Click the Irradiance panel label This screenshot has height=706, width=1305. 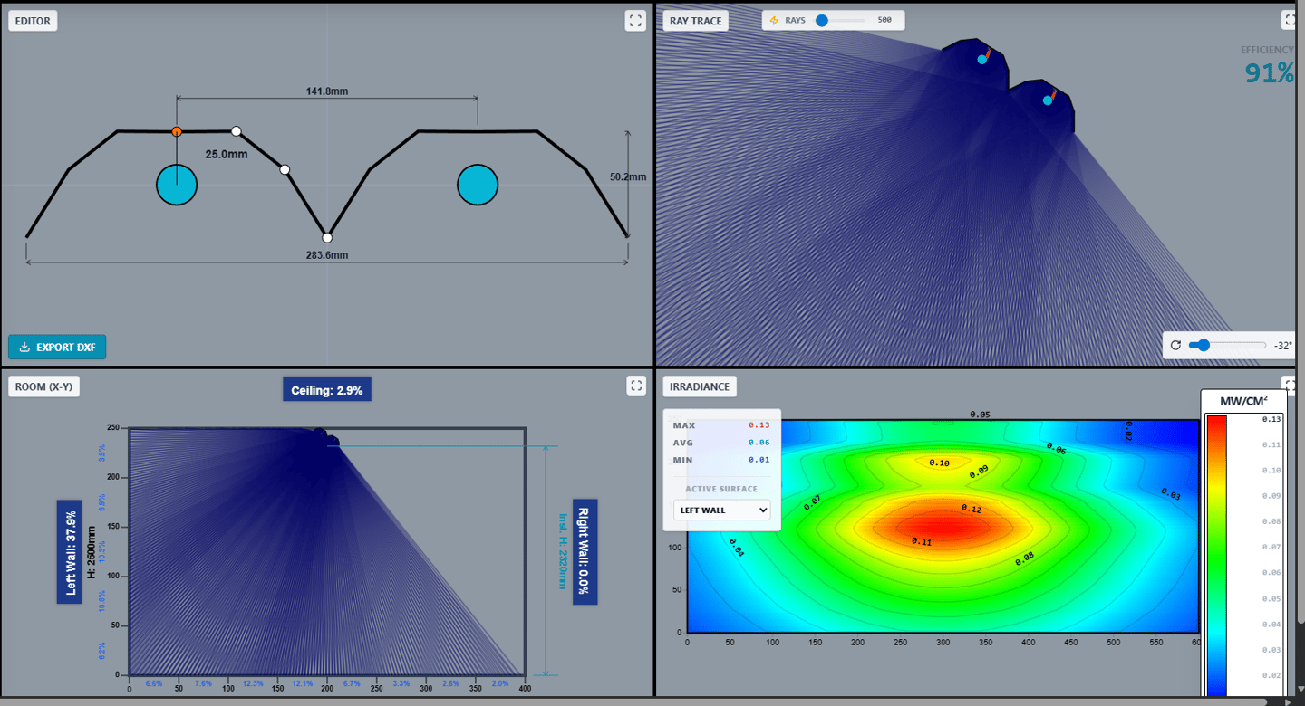point(699,386)
